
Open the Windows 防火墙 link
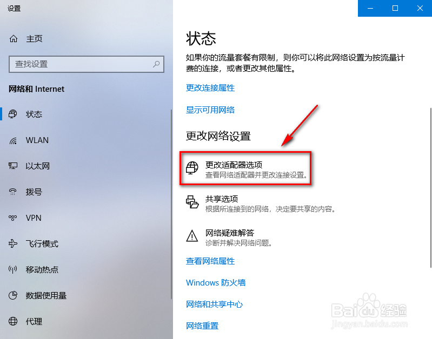click(216, 283)
